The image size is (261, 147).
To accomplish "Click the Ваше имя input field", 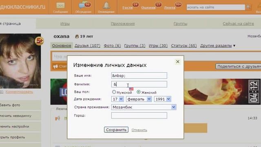I will [x=139, y=76].
